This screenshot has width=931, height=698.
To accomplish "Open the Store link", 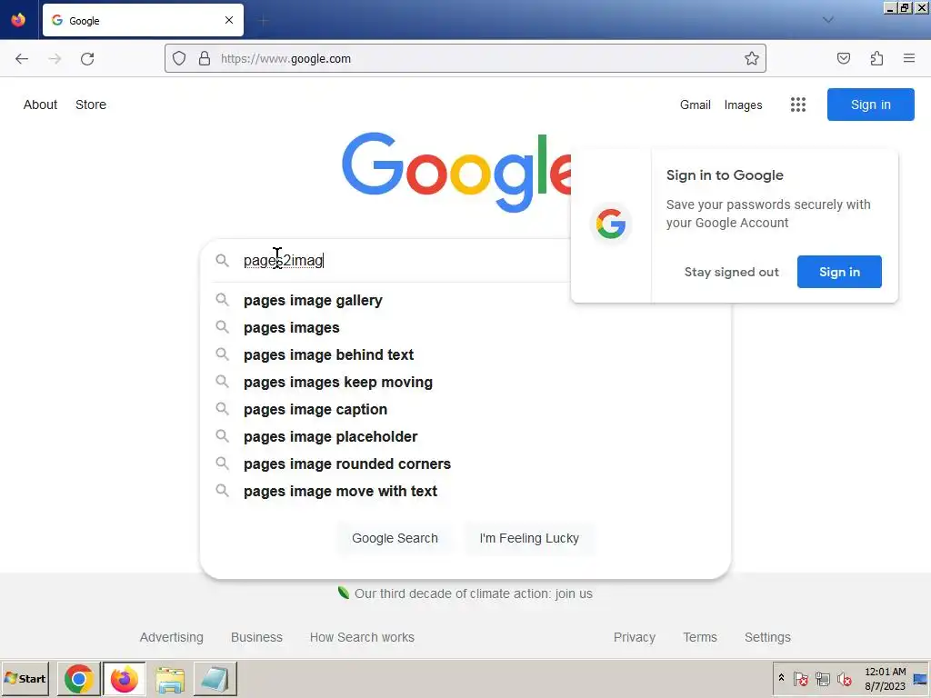I will coord(91,105).
